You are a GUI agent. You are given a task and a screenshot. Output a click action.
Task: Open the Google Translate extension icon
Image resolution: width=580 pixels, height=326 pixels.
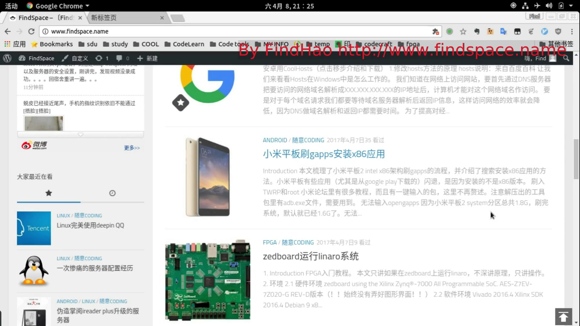[503, 31]
